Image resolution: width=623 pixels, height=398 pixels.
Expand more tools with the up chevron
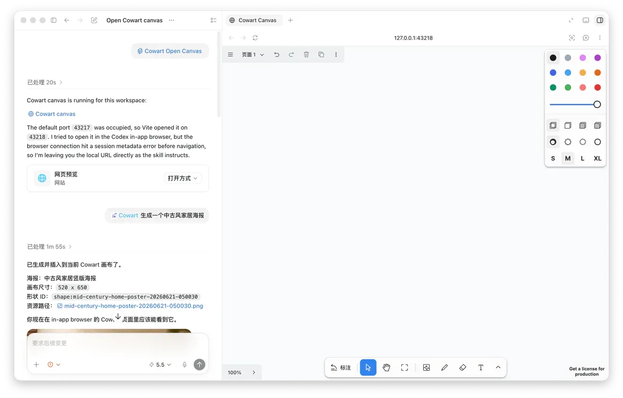click(x=498, y=367)
